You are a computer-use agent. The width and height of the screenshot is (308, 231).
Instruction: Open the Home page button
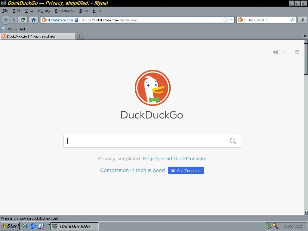[34, 20]
